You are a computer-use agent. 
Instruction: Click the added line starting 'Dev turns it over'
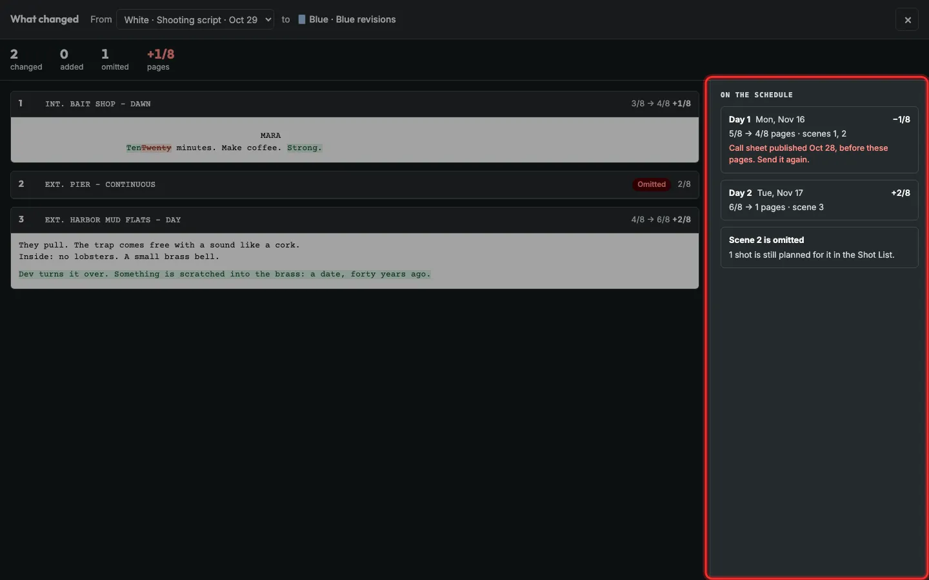225,275
